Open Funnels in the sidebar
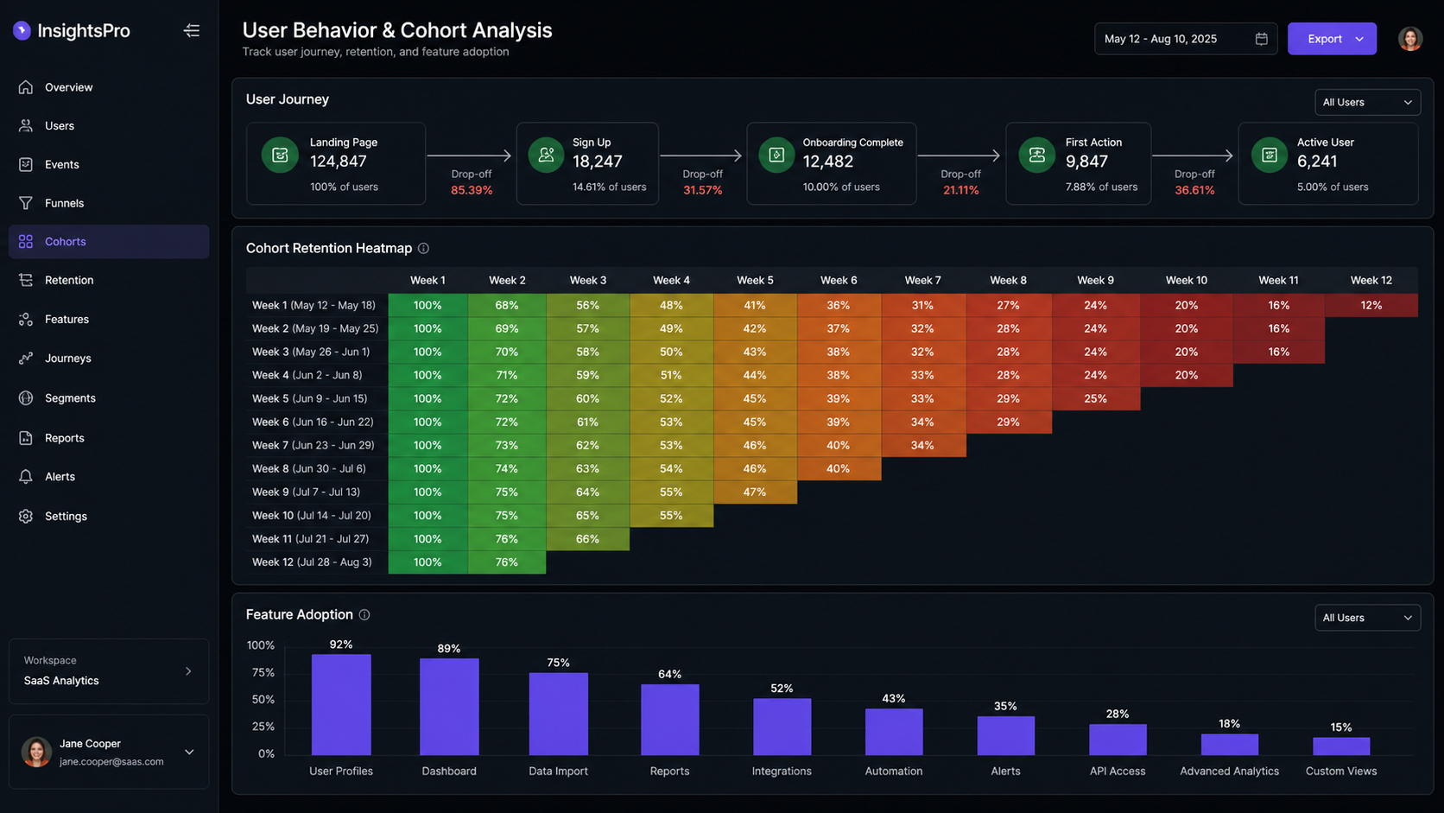 (109, 203)
